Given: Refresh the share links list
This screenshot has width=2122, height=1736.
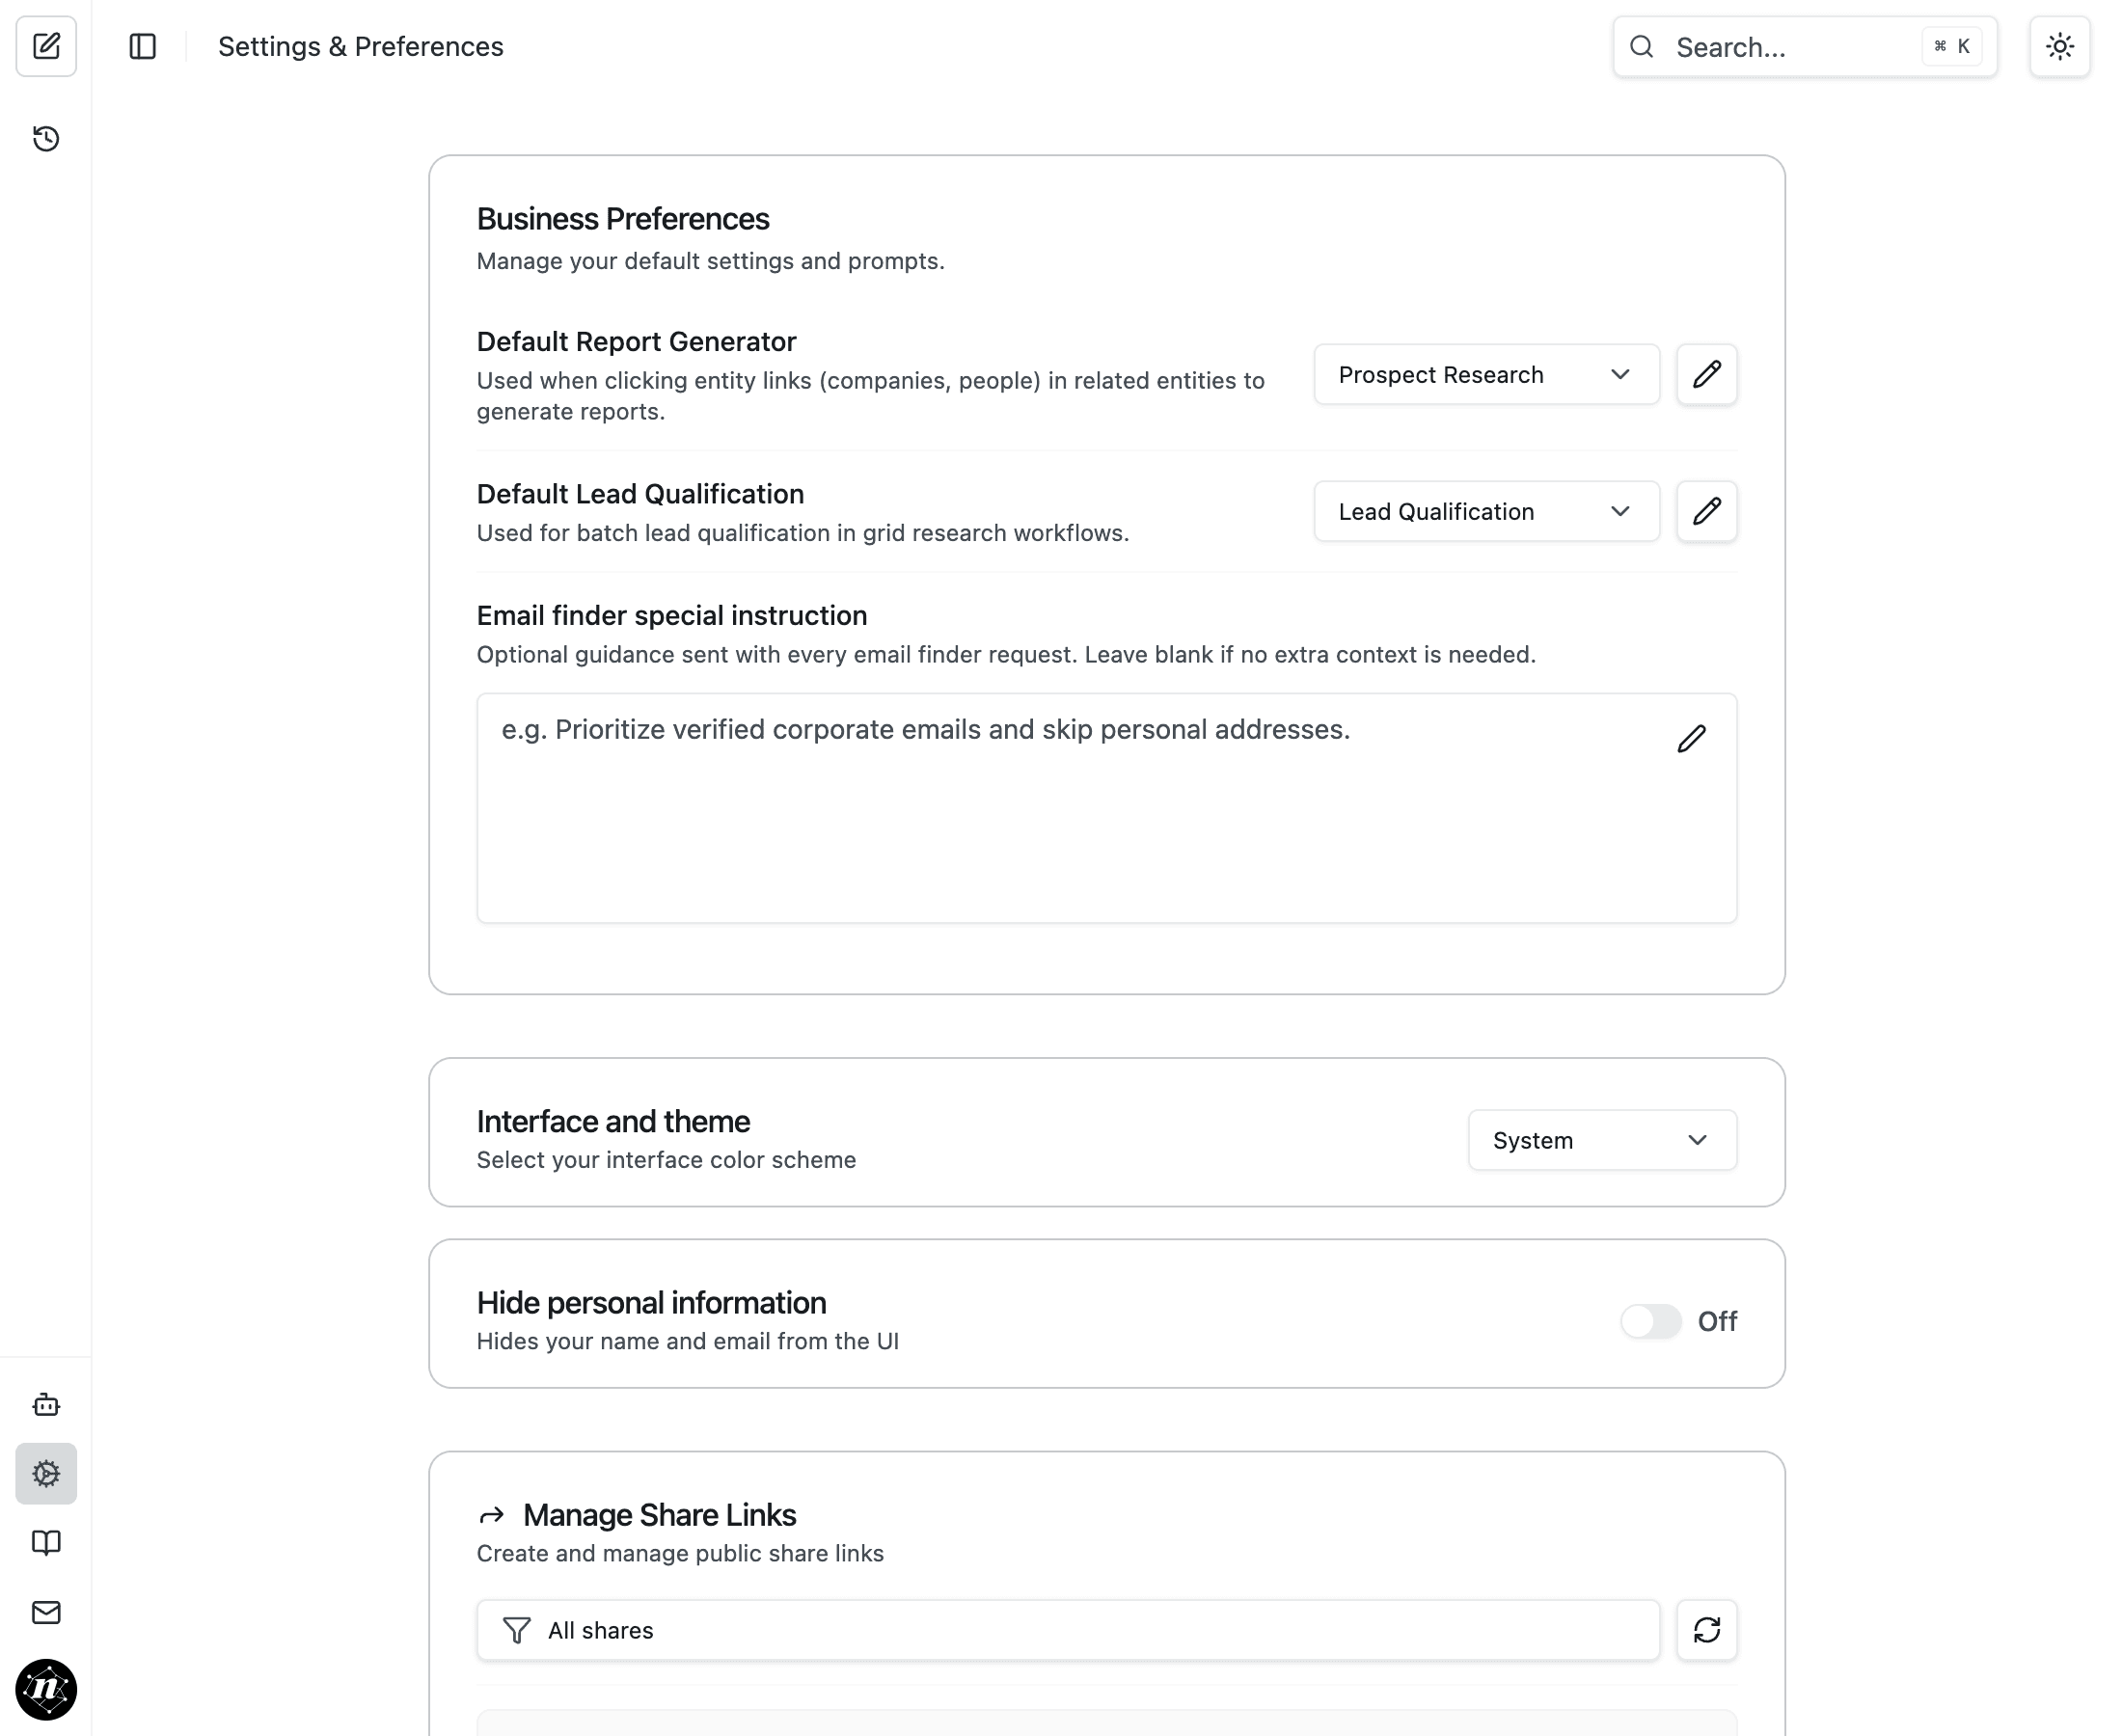Looking at the screenshot, I should click(1706, 1630).
